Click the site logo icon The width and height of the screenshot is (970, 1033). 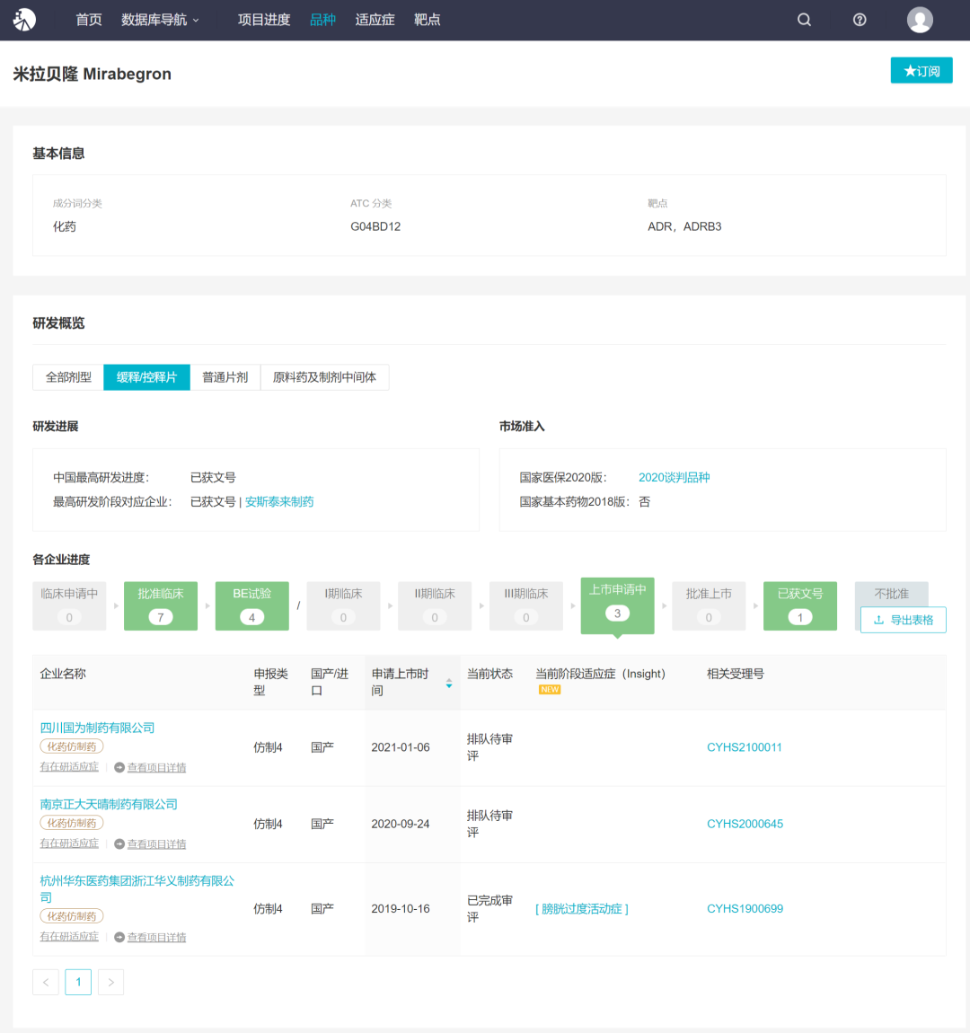[24, 20]
